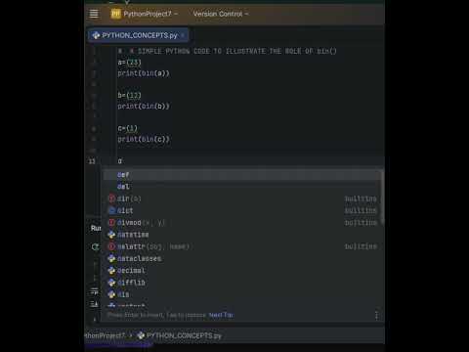Close the PYTHON_CONCEPTS.py editor tab
469x352 pixels.
point(183,35)
